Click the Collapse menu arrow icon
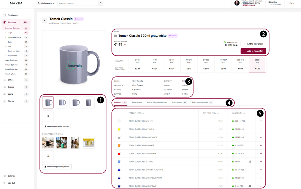The height and width of the screenshot is (189, 301). (39, 3)
